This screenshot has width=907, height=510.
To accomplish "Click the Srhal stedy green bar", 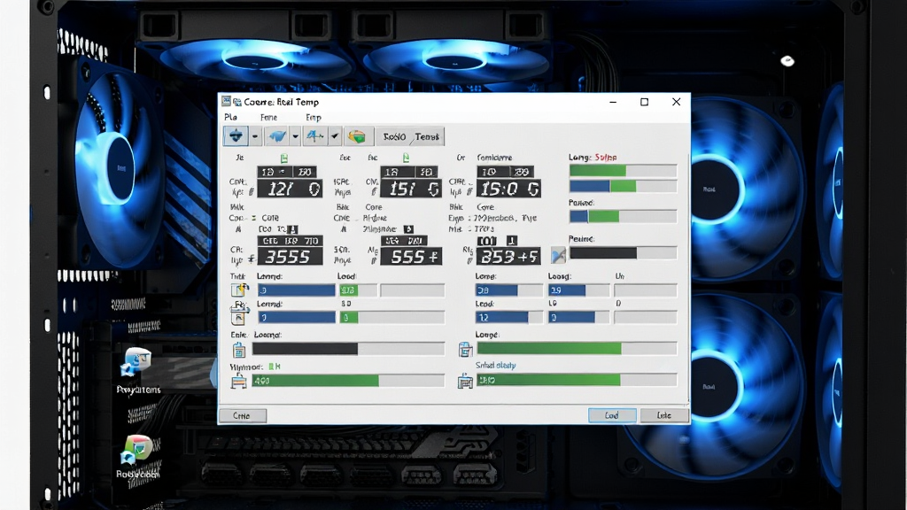I will (x=577, y=380).
